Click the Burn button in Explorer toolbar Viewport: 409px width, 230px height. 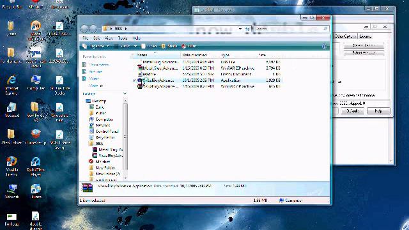pyautogui.click(x=189, y=46)
